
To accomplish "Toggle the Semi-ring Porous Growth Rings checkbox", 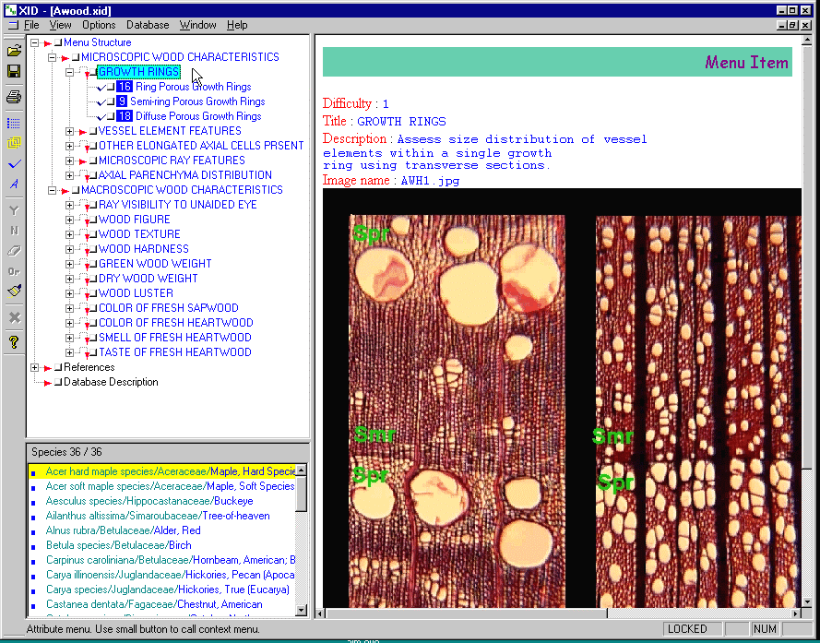I will pos(111,101).
